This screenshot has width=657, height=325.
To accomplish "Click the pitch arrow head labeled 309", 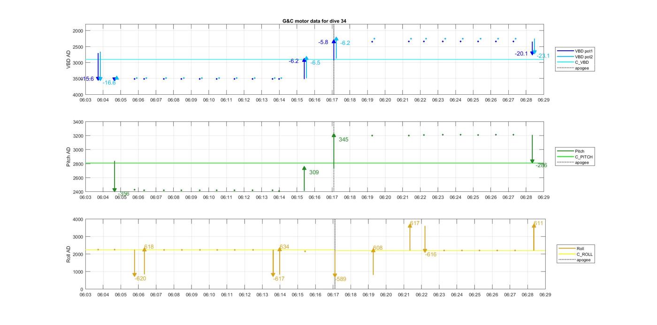I will (304, 168).
